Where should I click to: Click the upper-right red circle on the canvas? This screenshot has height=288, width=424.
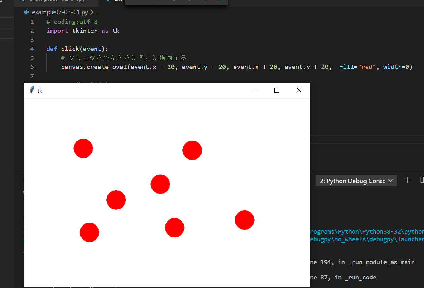[192, 150]
